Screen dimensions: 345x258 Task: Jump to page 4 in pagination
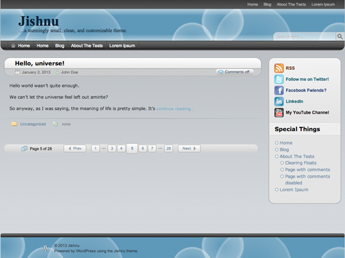[121, 148]
